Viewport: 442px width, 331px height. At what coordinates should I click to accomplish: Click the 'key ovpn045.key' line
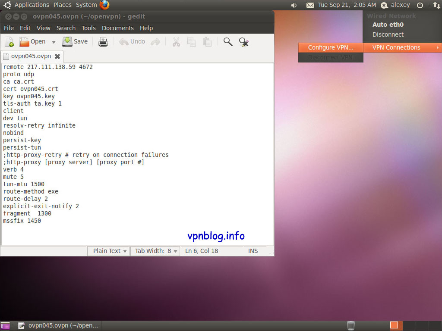click(x=29, y=96)
